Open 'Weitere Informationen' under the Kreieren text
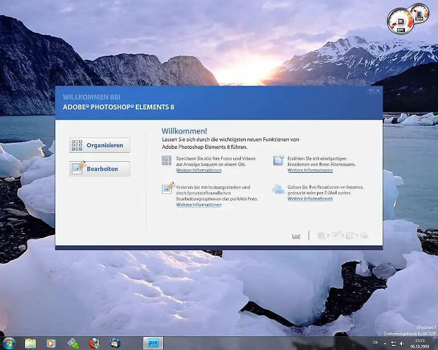 pos(198,205)
